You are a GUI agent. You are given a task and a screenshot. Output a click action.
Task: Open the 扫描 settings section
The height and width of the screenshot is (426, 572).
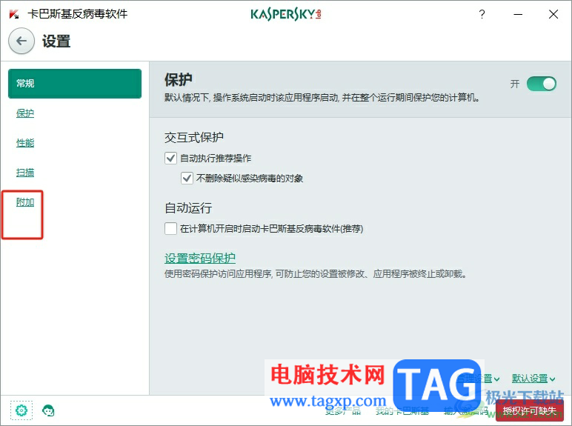pos(25,173)
